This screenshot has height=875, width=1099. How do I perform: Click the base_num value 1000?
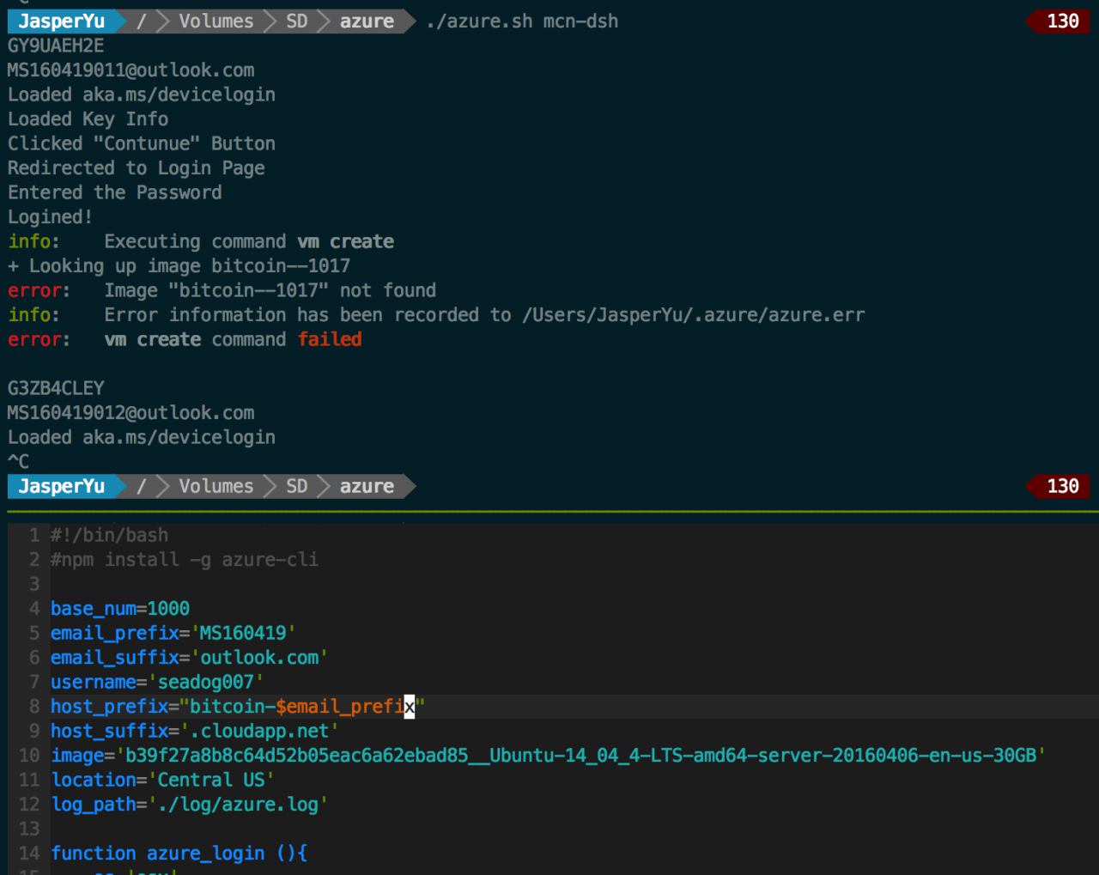coord(168,609)
